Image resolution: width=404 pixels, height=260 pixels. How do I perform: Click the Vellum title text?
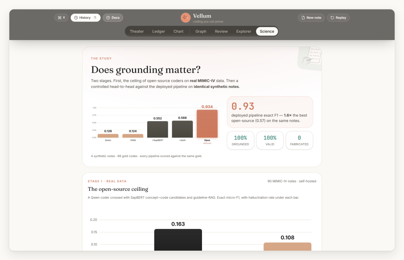pos(202,16)
